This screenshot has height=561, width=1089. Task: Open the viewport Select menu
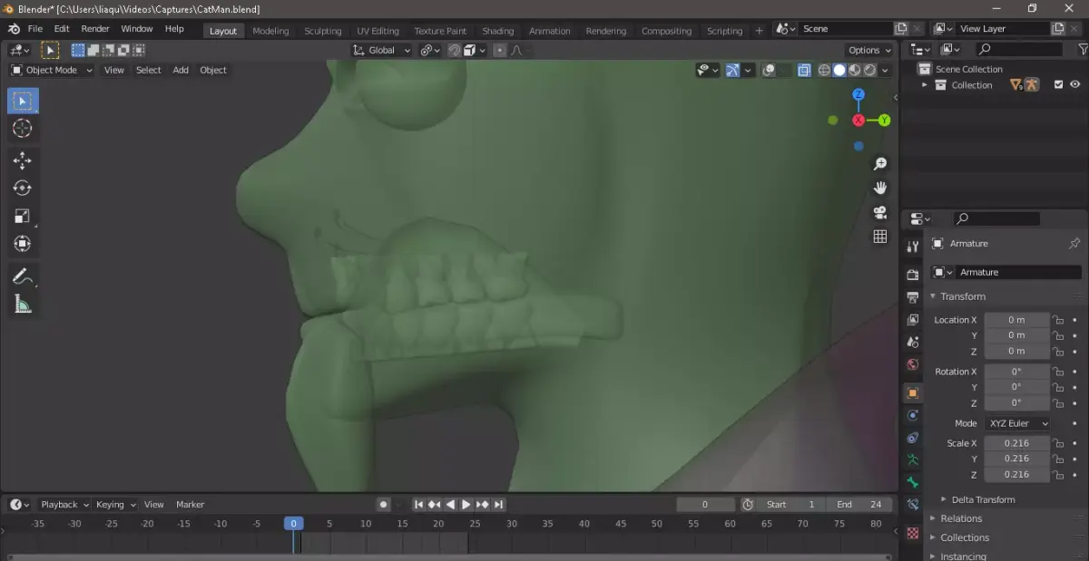(x=148, y=70)
